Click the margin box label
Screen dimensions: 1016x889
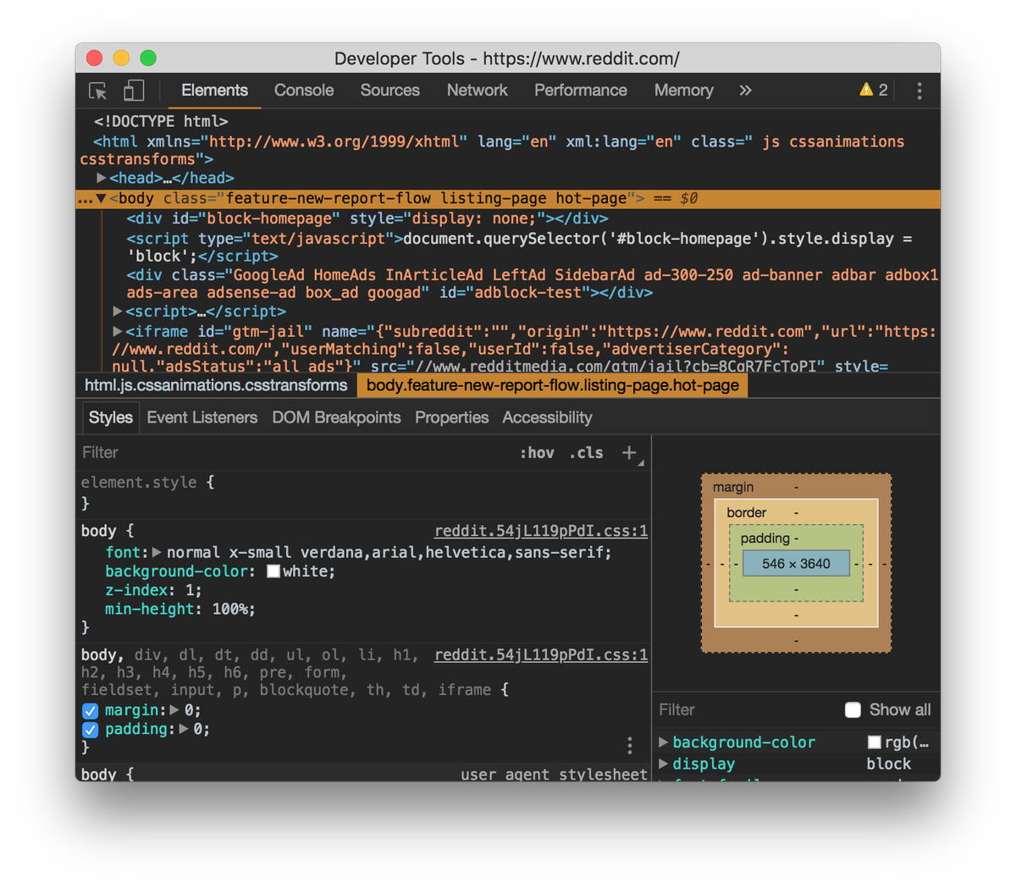(733, 488)
